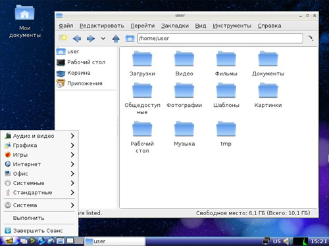Open the Мои документы desktop folder

click(x=24, y=21)
